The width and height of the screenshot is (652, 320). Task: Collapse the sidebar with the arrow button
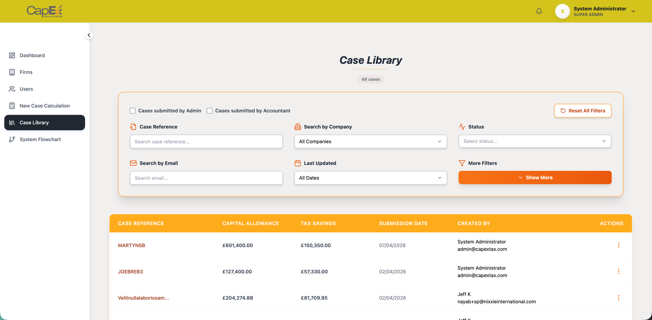89,35
